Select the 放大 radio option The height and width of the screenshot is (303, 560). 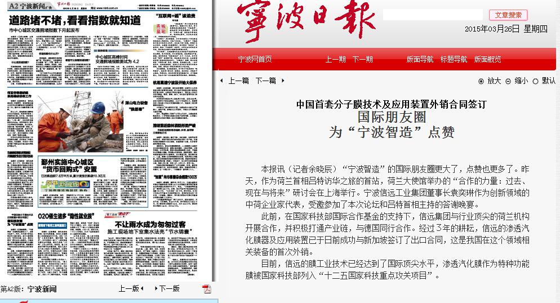pos(481,81)
